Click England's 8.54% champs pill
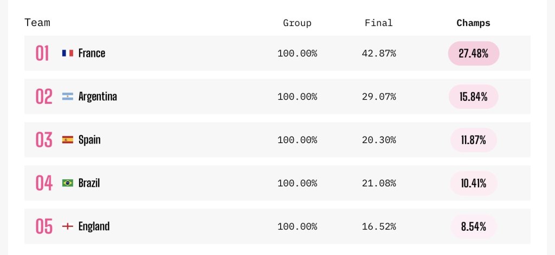 [474, 226]
